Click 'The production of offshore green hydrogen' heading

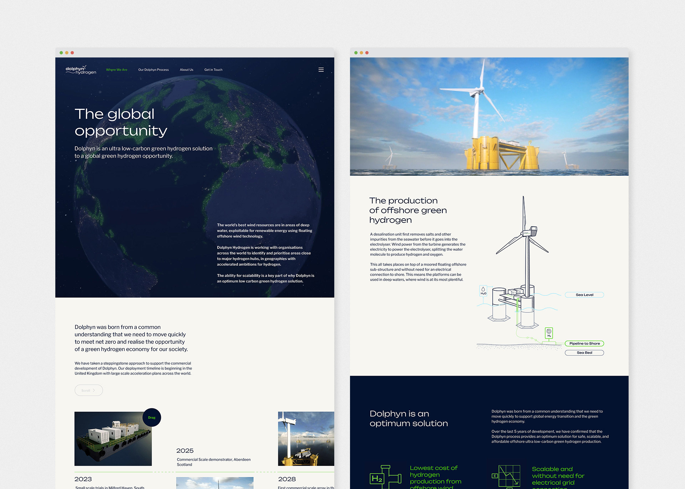tap(408, 210)
